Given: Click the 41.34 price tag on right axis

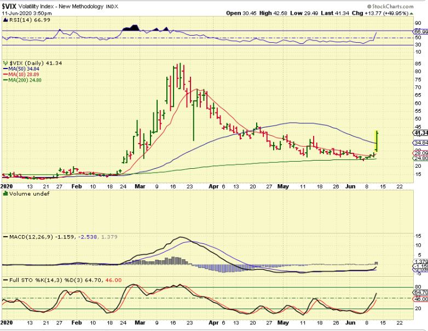Looking at the screenshot, I should tap(421, 133).
